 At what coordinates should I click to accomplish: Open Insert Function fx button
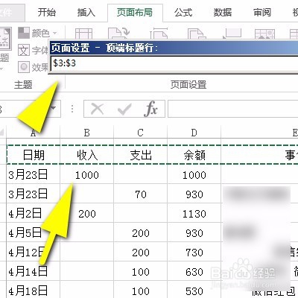tap(151, 109)
